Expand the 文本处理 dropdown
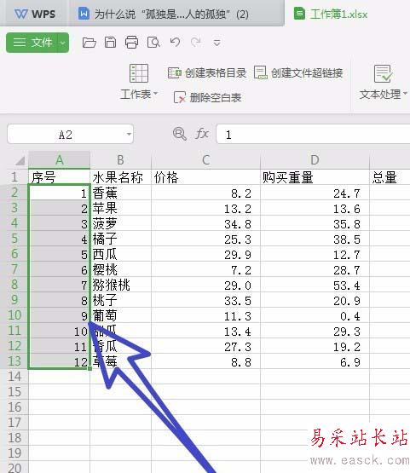 click(x=405, y=94)
